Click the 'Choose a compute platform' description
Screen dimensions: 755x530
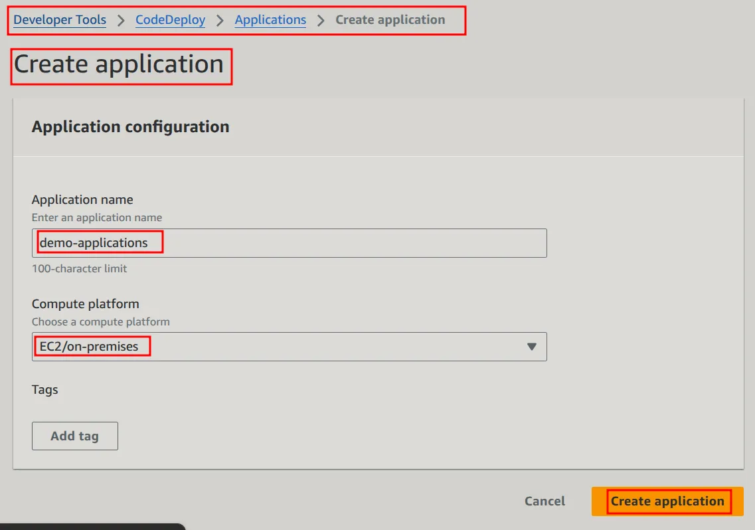101,321
